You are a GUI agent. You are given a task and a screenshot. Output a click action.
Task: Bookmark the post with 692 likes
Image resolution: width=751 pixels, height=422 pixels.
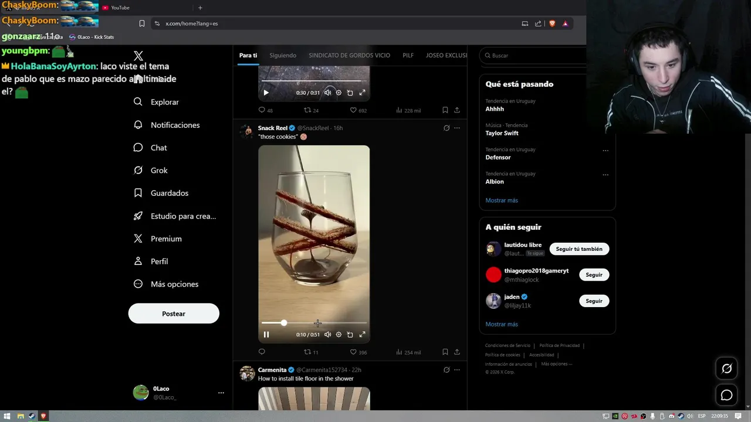coord(445,110)
